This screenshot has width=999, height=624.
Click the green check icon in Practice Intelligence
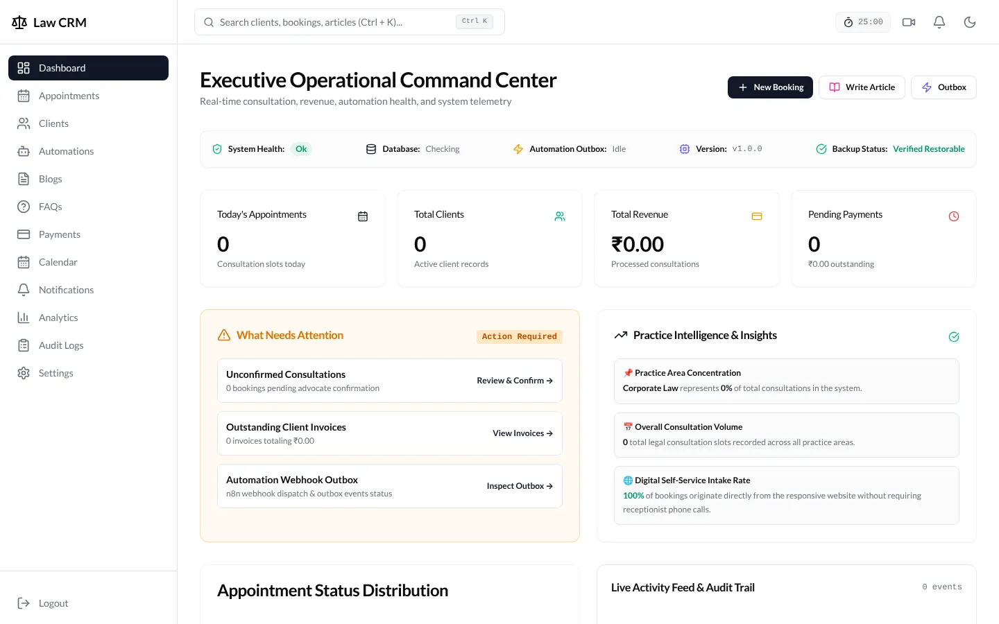click(954, 337)
